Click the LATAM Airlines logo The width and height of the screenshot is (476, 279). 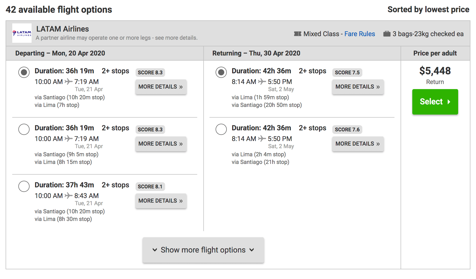(x=22, y=33)
